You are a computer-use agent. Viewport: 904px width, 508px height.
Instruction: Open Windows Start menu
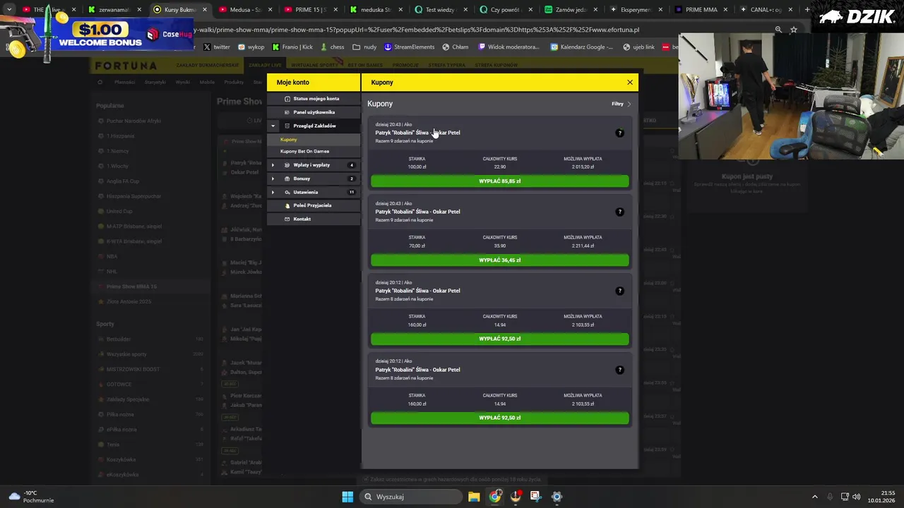[x=347, y=497]
